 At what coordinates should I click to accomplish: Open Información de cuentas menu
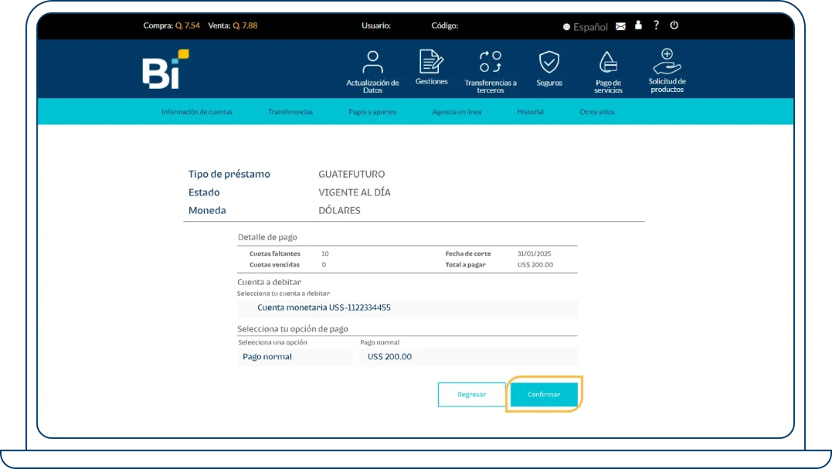coord(196,112)
